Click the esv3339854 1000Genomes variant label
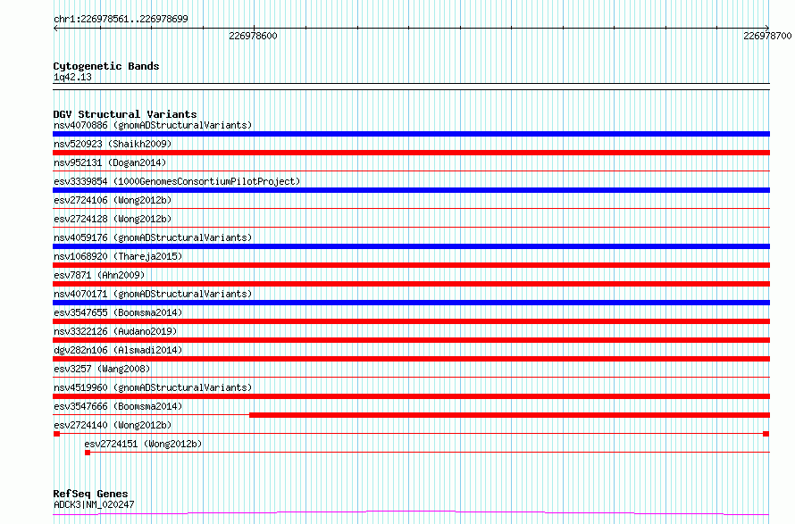Viewport: 795px width, 524px height. 177,181
